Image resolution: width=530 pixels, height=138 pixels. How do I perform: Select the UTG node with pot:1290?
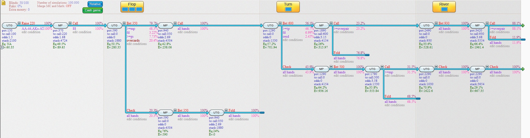tap(270, 25)
